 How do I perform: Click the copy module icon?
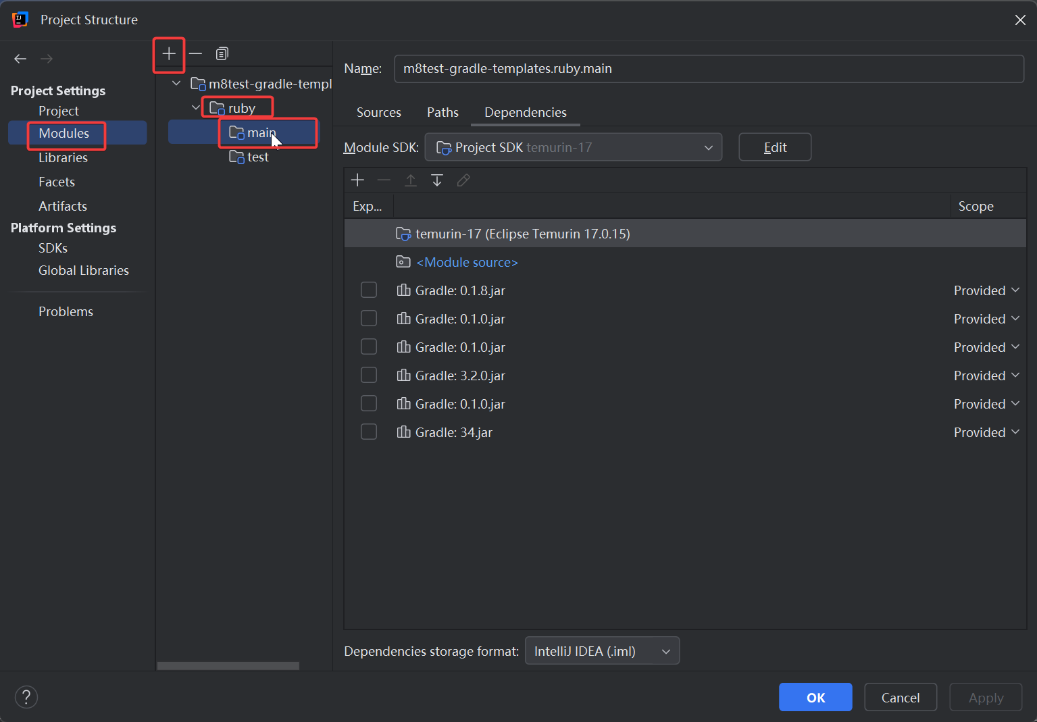(x=222, y=54)
